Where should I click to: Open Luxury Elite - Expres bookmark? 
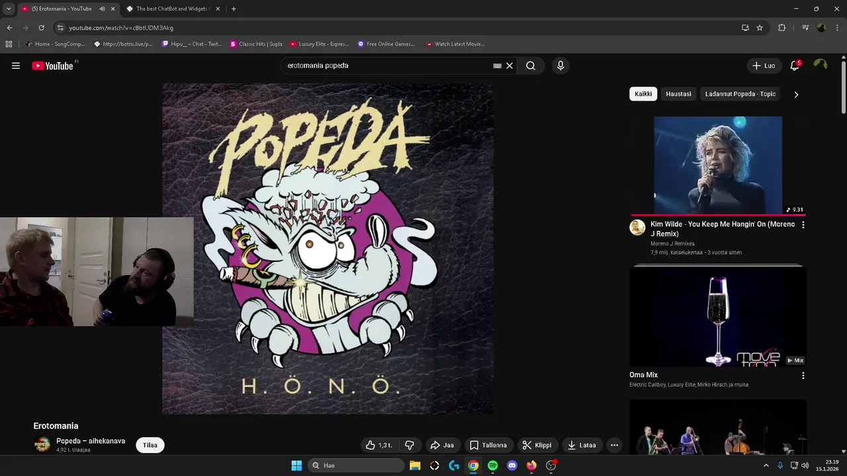coord(319,44)
